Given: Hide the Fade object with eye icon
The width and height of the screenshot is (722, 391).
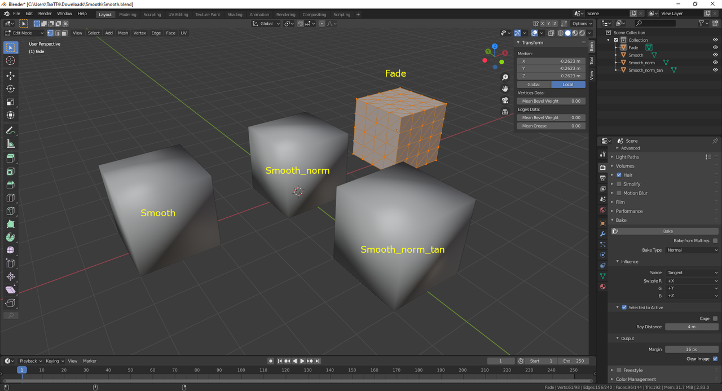Looking at the screenshot, I should pos(715,47).
